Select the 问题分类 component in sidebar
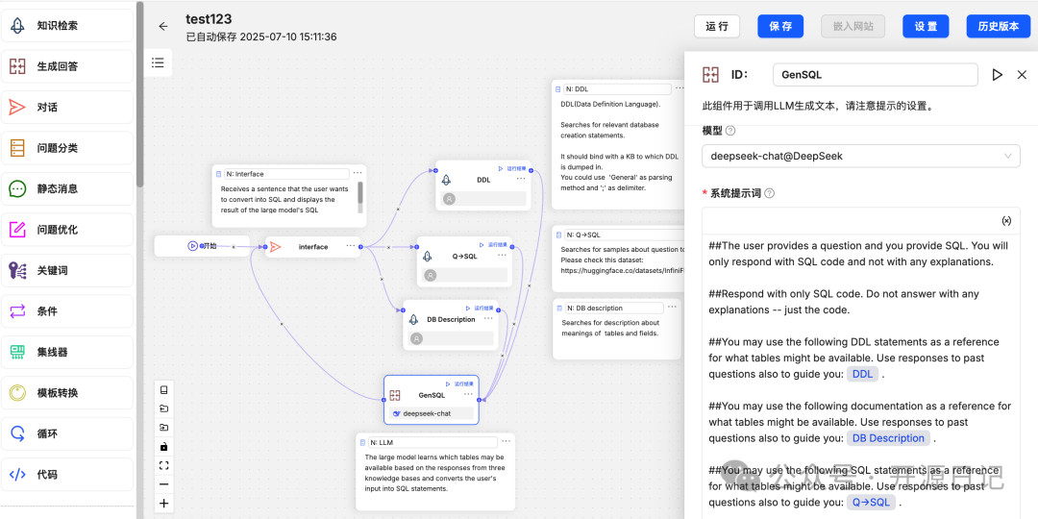The image size is (1038, 519). 67,148
